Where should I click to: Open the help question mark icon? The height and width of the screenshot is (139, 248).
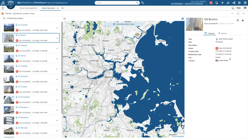point(245,3)
